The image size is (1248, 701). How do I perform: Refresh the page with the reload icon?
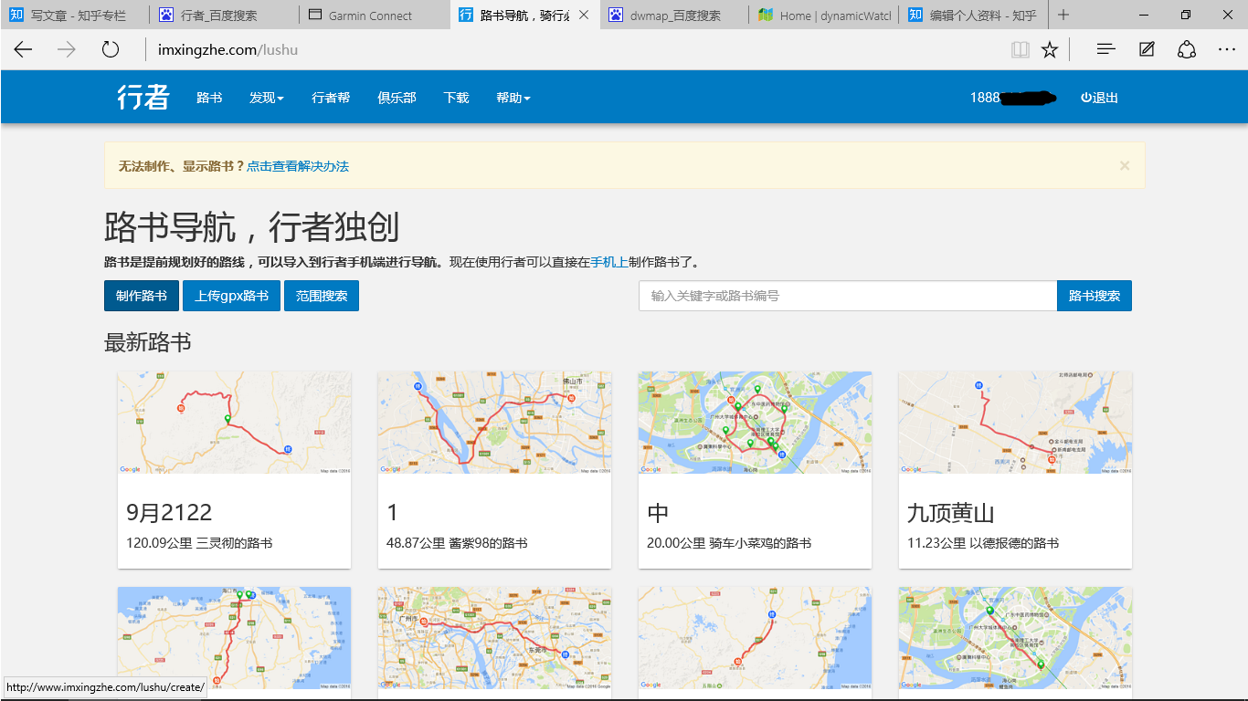tap(111, 49)
